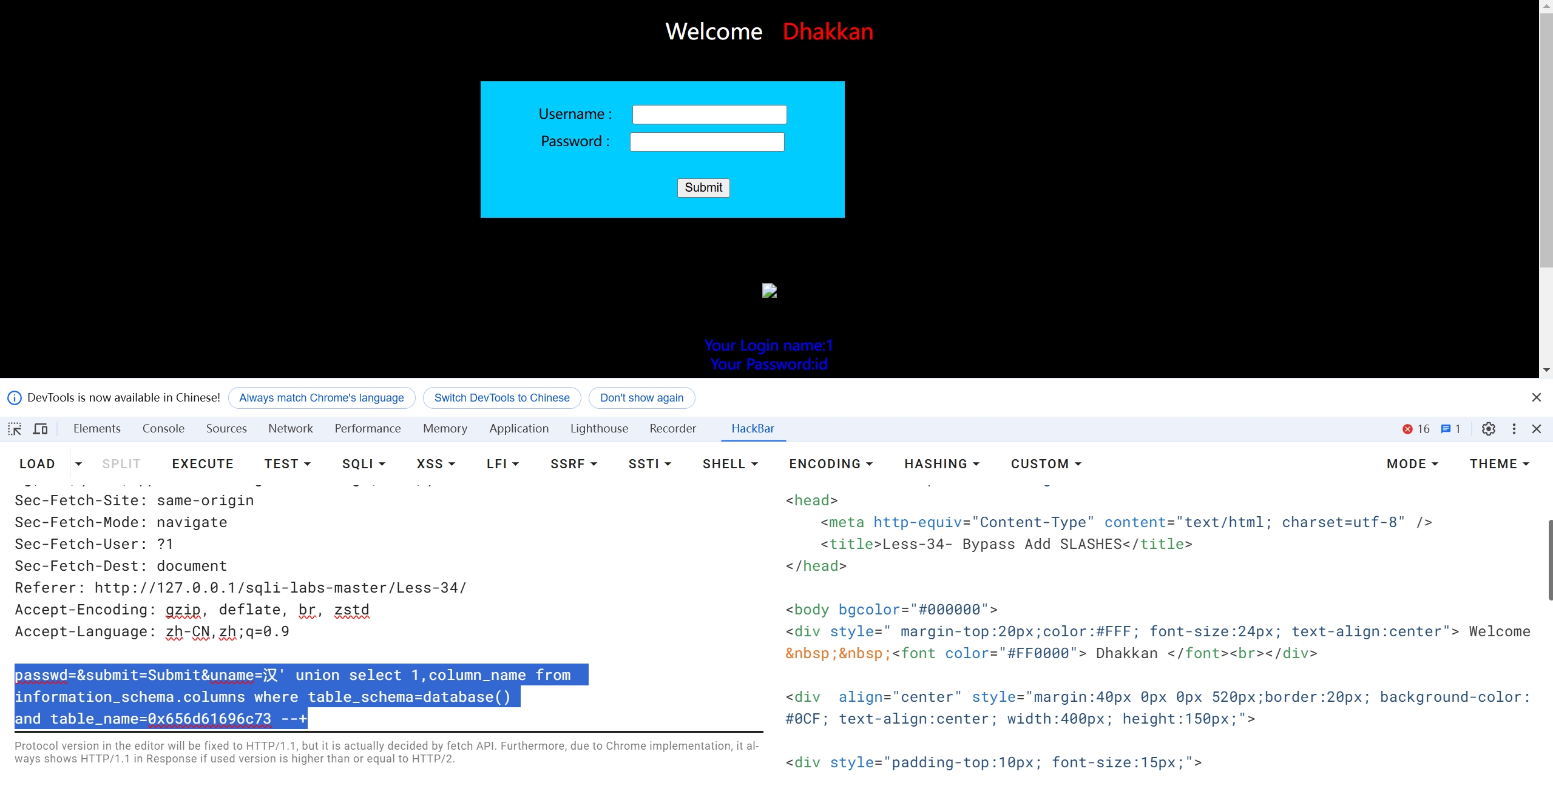Dismiss the DevTools language info bar
The image size is (1553, 797).
pyautogui.click(x=1537, y=397)
